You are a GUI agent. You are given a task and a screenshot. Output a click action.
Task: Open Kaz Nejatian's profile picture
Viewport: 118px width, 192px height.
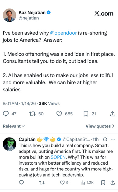9,15
